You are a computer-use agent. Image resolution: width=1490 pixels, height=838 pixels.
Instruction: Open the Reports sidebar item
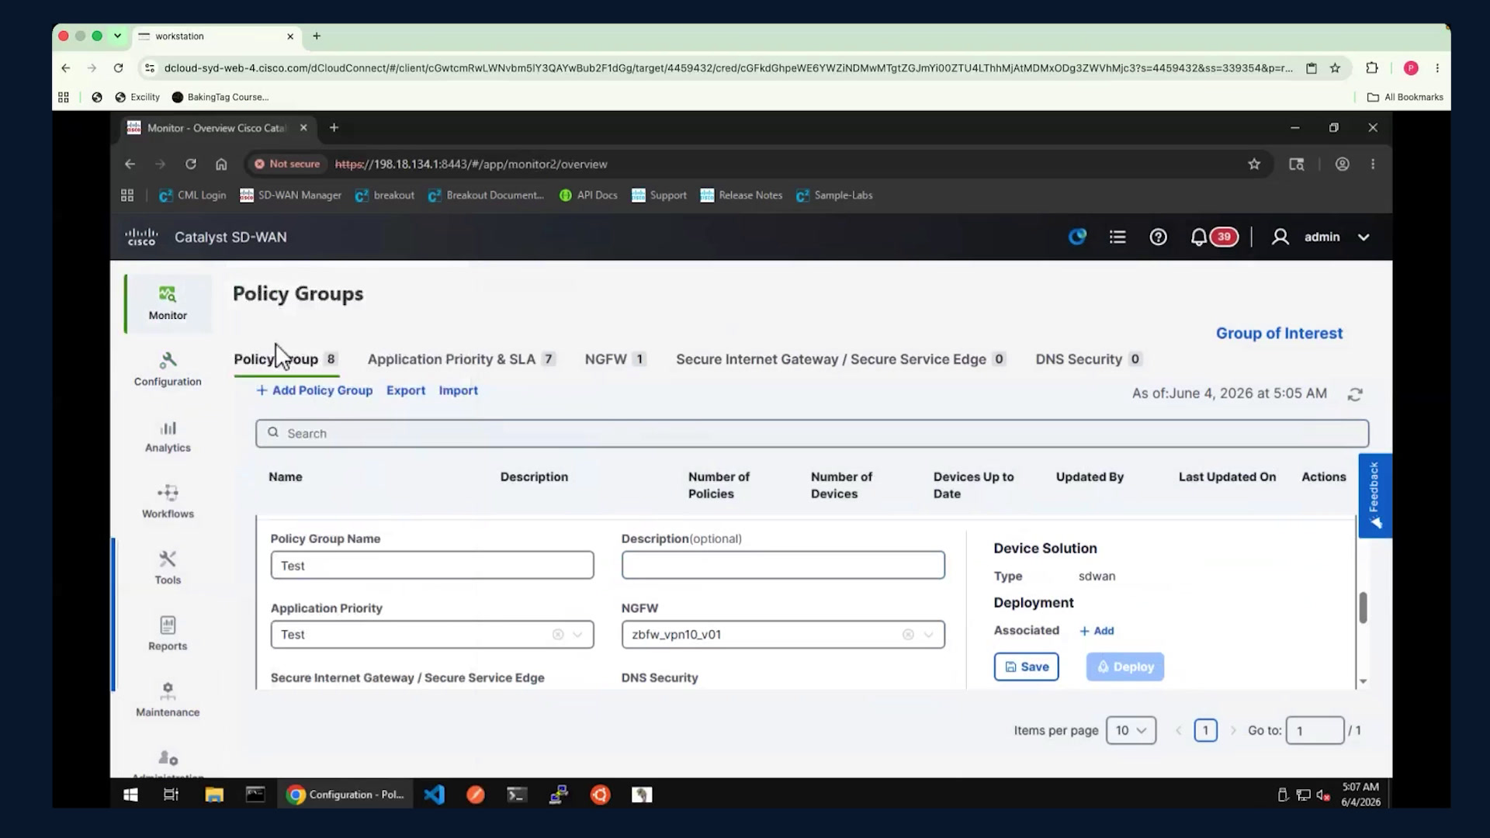pyautogui.click(x=168, y=634)
